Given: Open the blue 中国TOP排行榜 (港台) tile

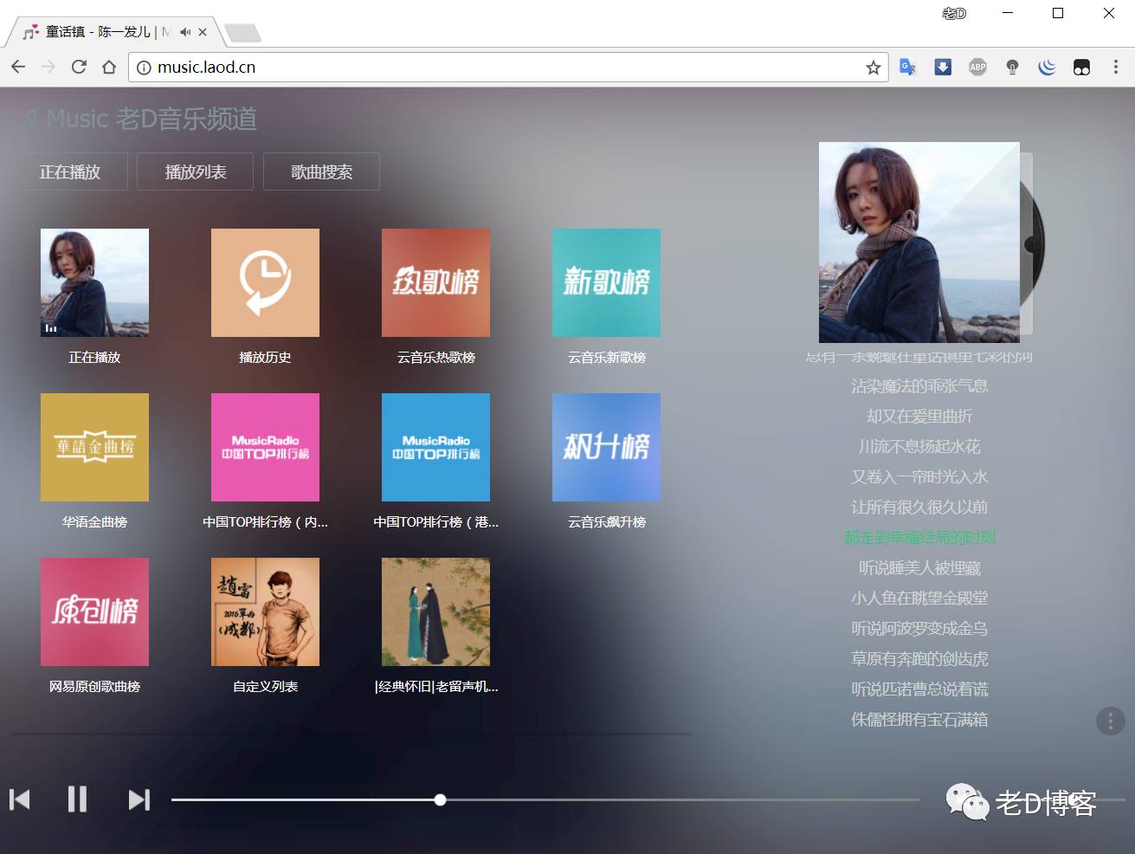Looking at the screenshot, I should [x=435, y=447].
